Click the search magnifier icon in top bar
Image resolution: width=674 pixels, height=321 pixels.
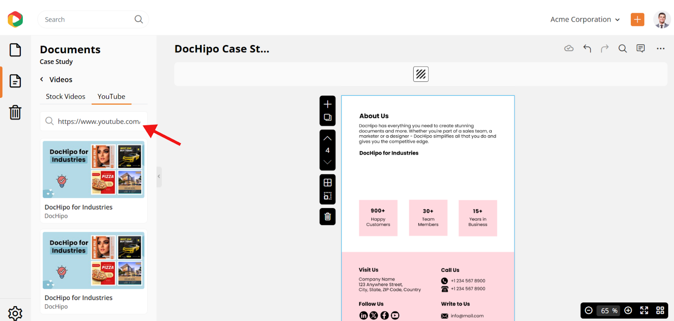click(x=139, y=19)
